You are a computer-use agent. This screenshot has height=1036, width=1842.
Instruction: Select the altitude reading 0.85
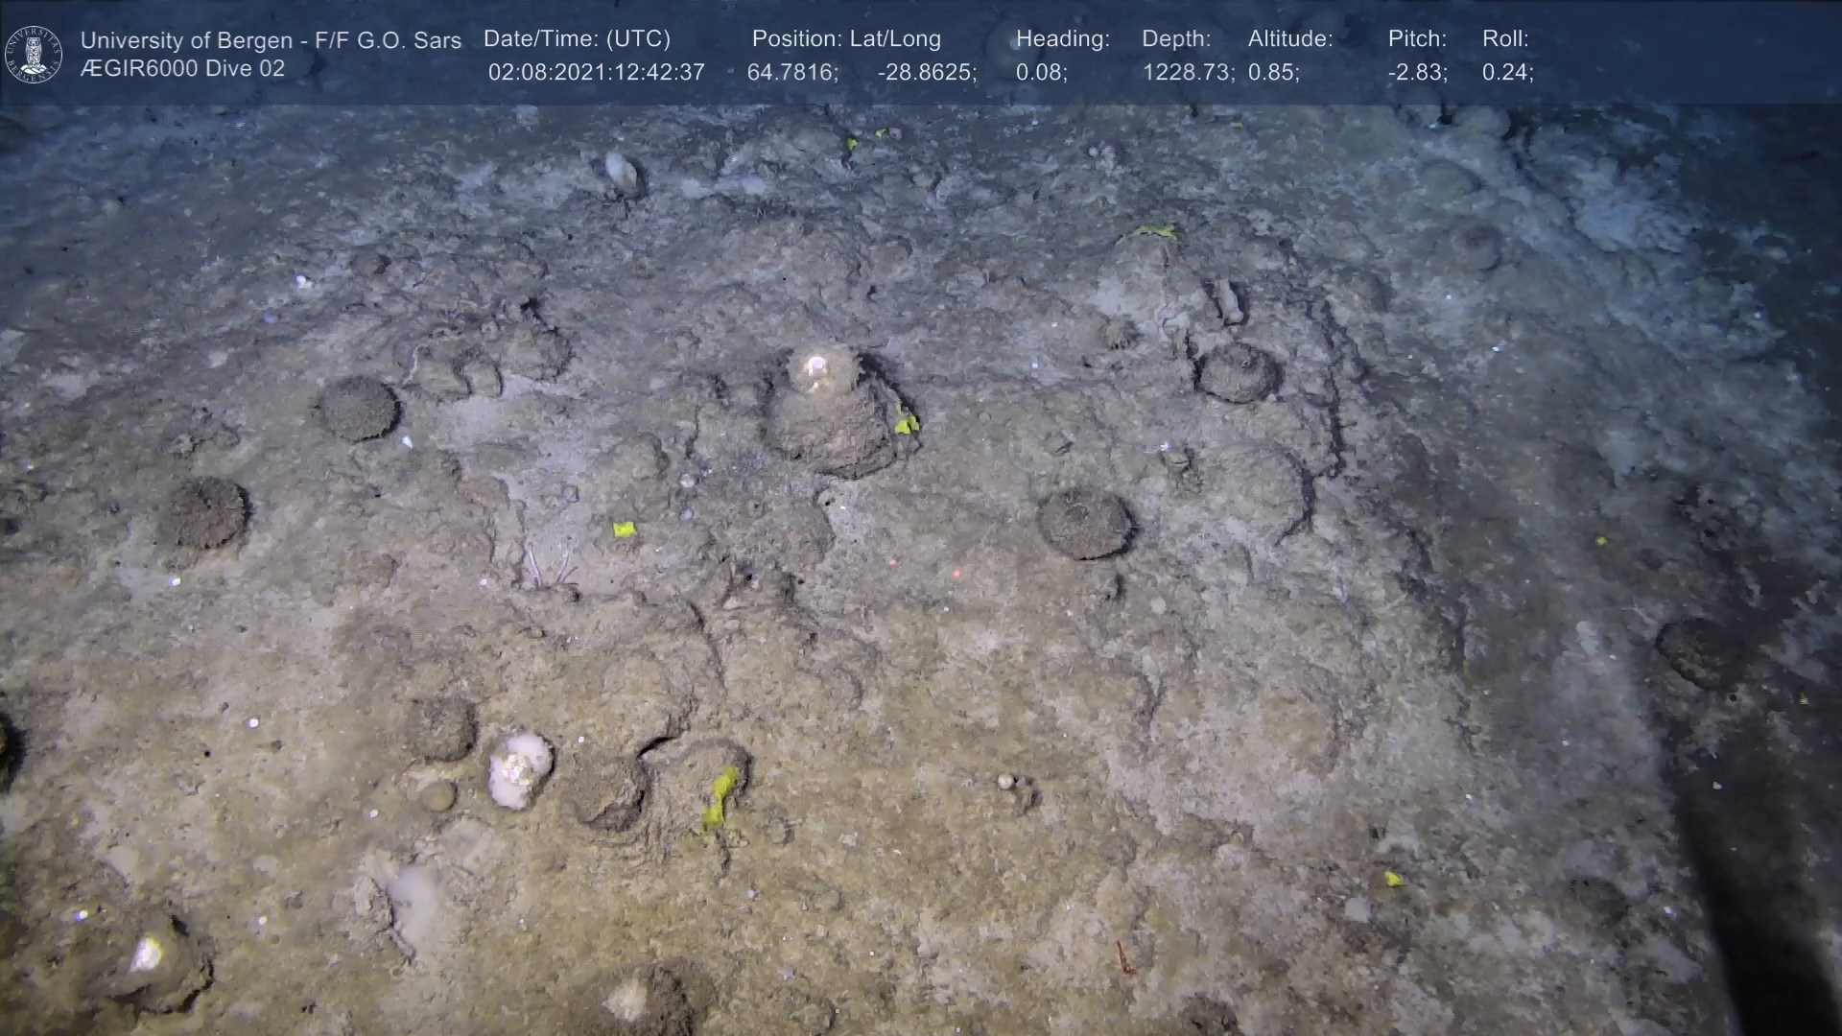[x=1273, y=73]
